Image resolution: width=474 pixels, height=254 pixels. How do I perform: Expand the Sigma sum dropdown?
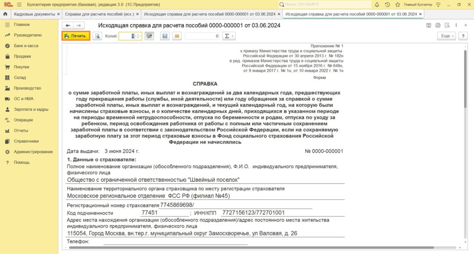click(x=229, y=36)
